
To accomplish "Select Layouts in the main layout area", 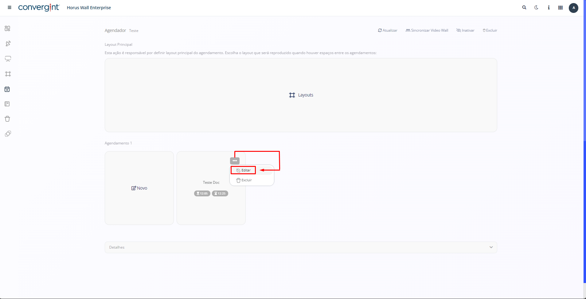I will (301, 95).
